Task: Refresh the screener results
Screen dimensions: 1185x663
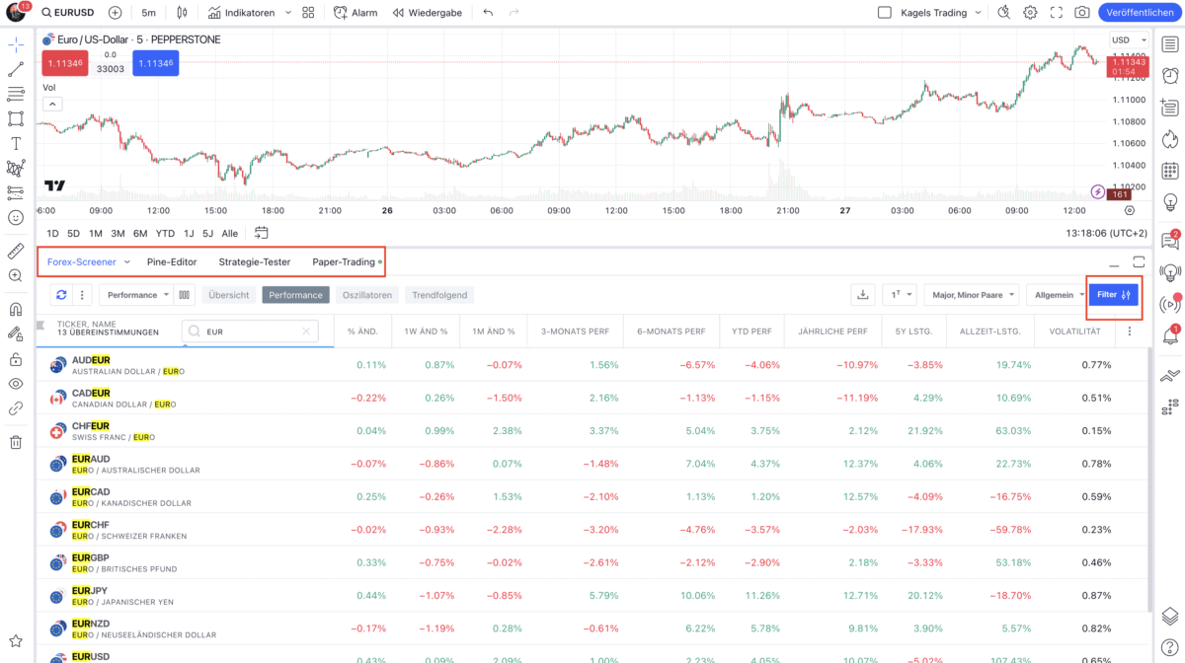Action: pos(60,294)
